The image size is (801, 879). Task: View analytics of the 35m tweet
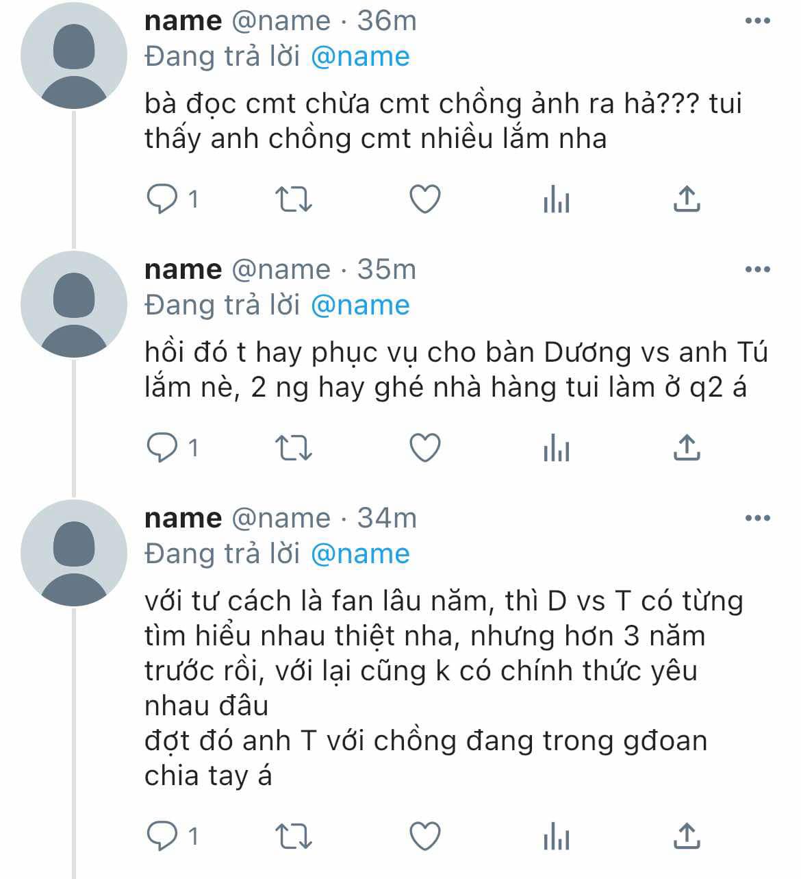pyautogui.click(x=556, y=449)
